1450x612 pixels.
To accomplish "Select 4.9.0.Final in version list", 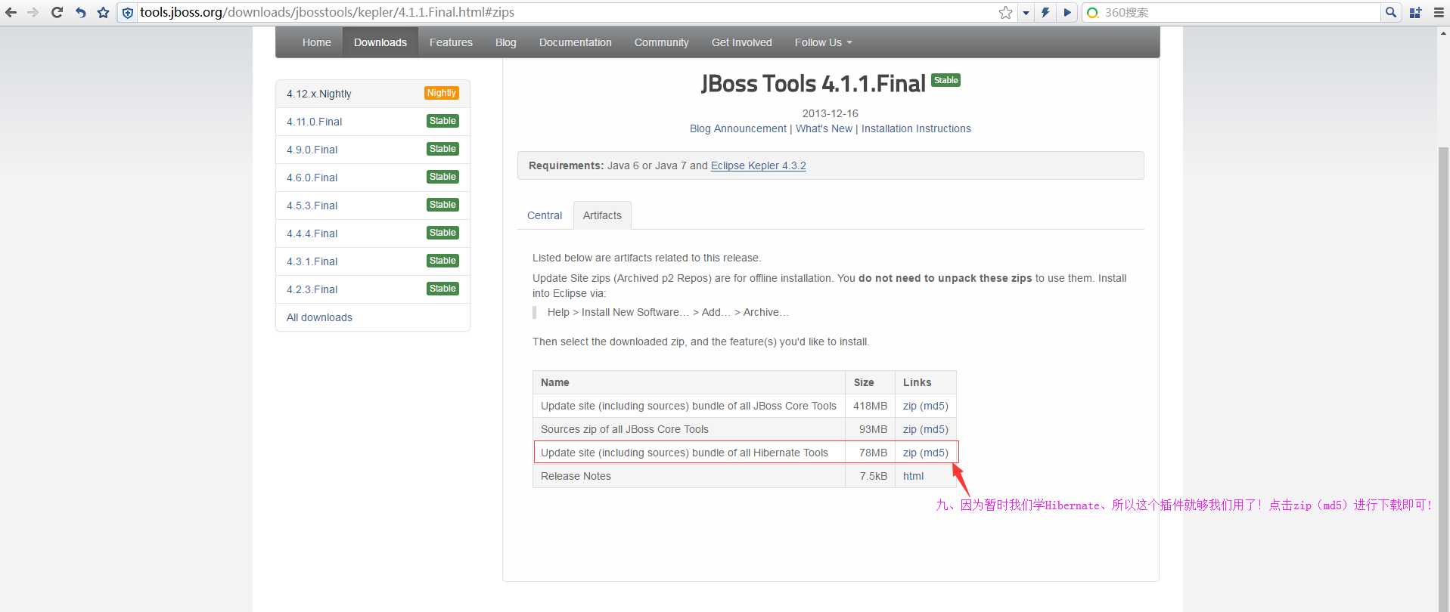I will 373,150.
